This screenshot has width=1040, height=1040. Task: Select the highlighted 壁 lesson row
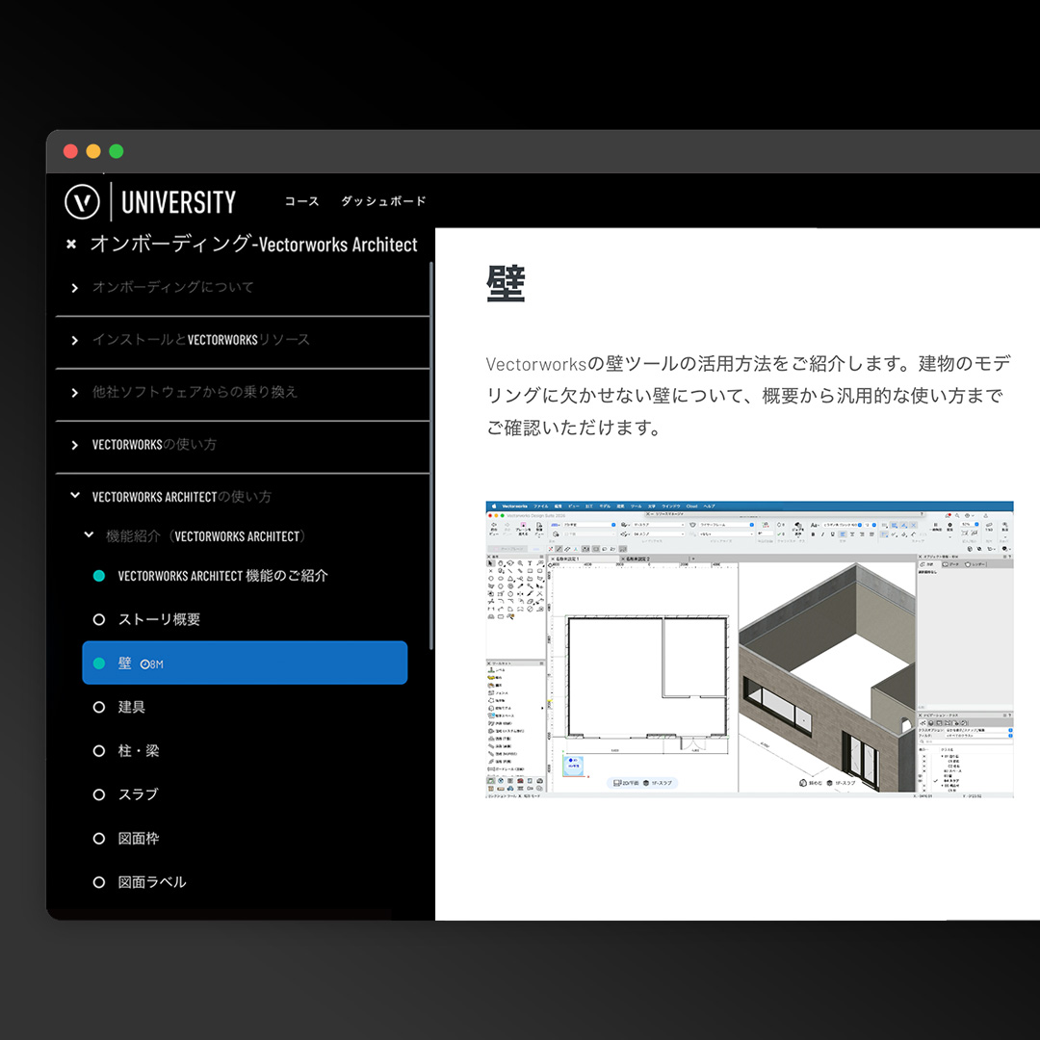click(245, 663)
